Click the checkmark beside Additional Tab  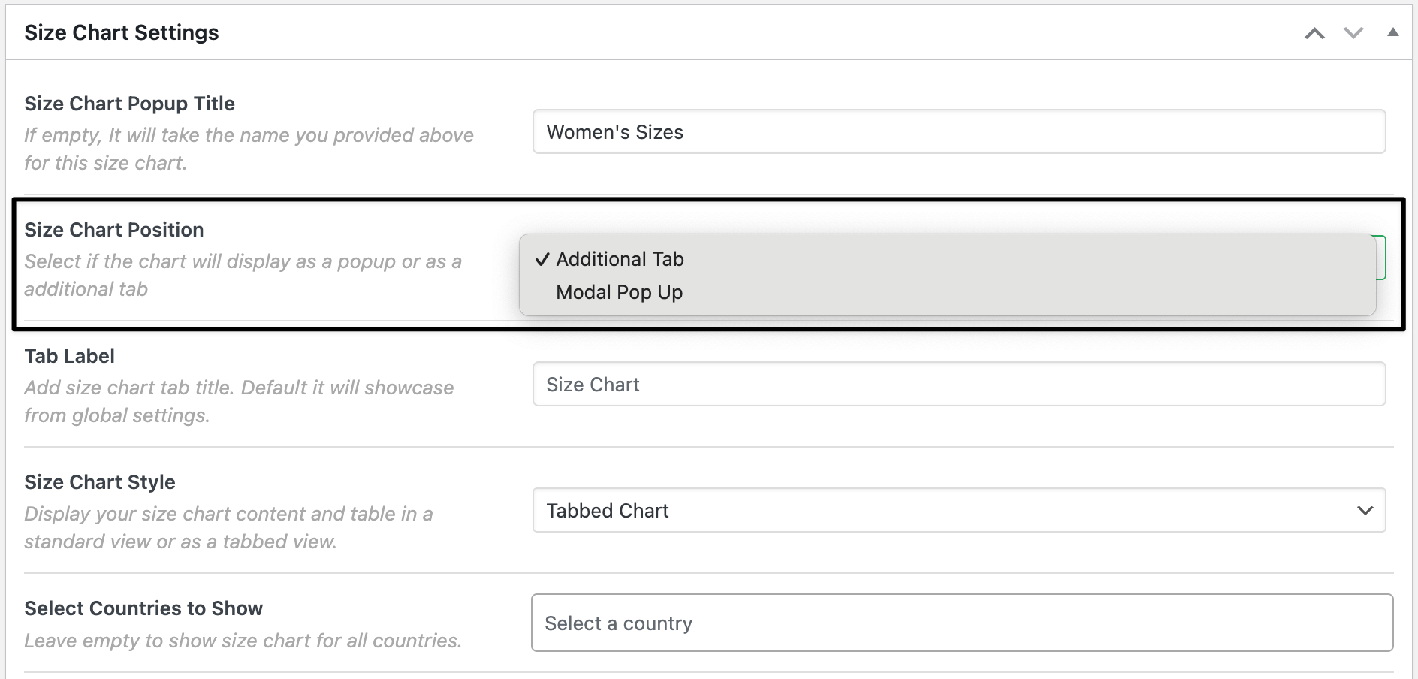[x=542, y=260]
